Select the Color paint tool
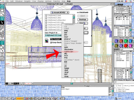 (x=2, y=51)
